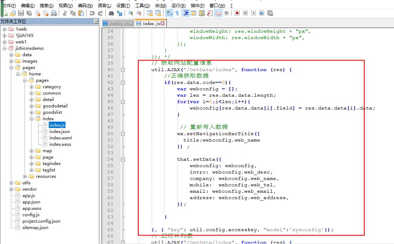Open the 文件(F) menu
The image size is (394, 244).
(x=9, y=6)
